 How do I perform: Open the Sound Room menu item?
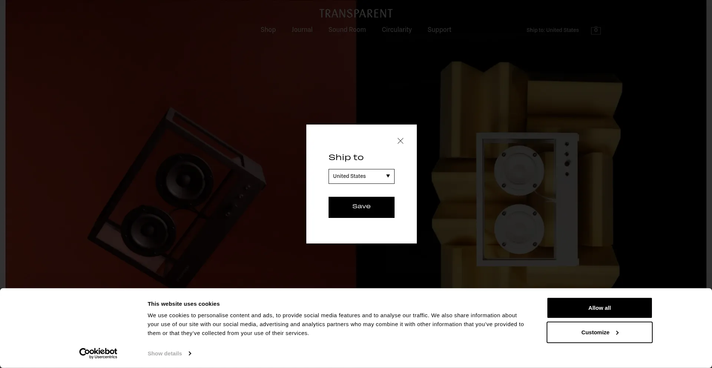[347, 30]
